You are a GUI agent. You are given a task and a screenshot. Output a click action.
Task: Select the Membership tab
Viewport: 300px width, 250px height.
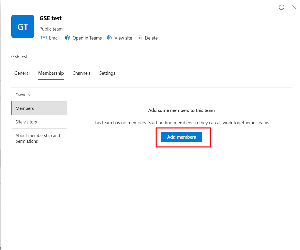point(51,73)
